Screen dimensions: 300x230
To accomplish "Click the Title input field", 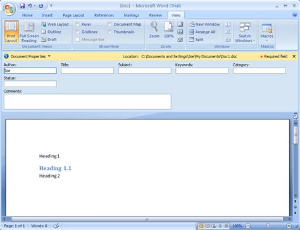I will pyautogui.click(x=87, y=71).
